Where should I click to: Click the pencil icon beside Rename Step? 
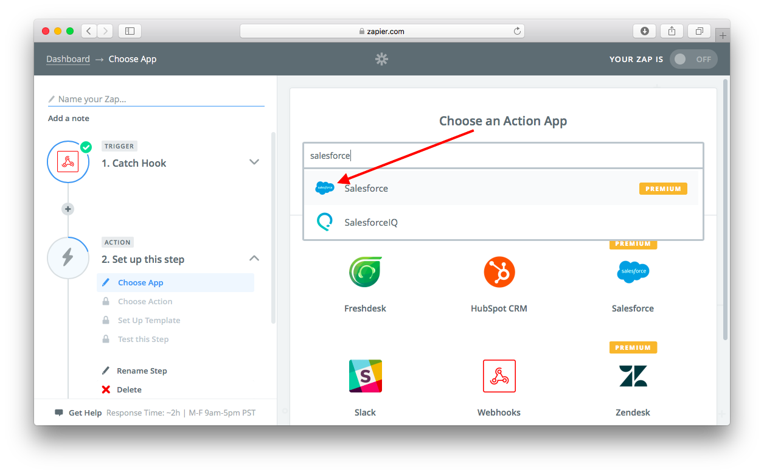(106, 371)
